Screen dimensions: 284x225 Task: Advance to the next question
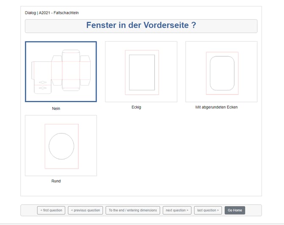[x=177, y=210]
